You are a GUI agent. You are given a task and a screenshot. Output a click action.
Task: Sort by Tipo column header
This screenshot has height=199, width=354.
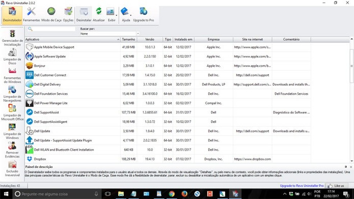pos(168,40)
